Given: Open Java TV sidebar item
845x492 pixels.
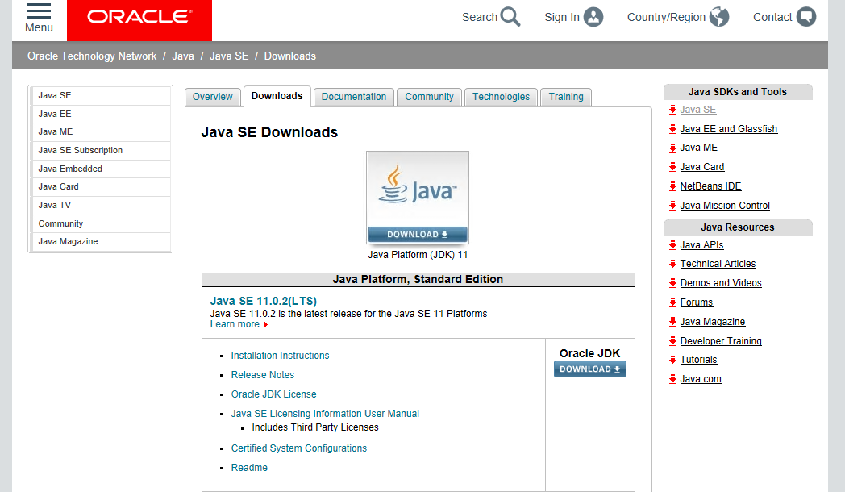Looking at the screenshot, I should click(101, 206).
